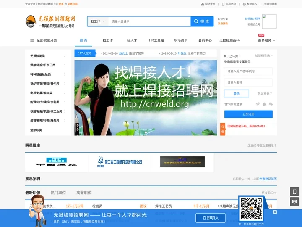Click the banner carousel indicator dot
Screen dimensions: 302x227
click(x=146, y=132)
